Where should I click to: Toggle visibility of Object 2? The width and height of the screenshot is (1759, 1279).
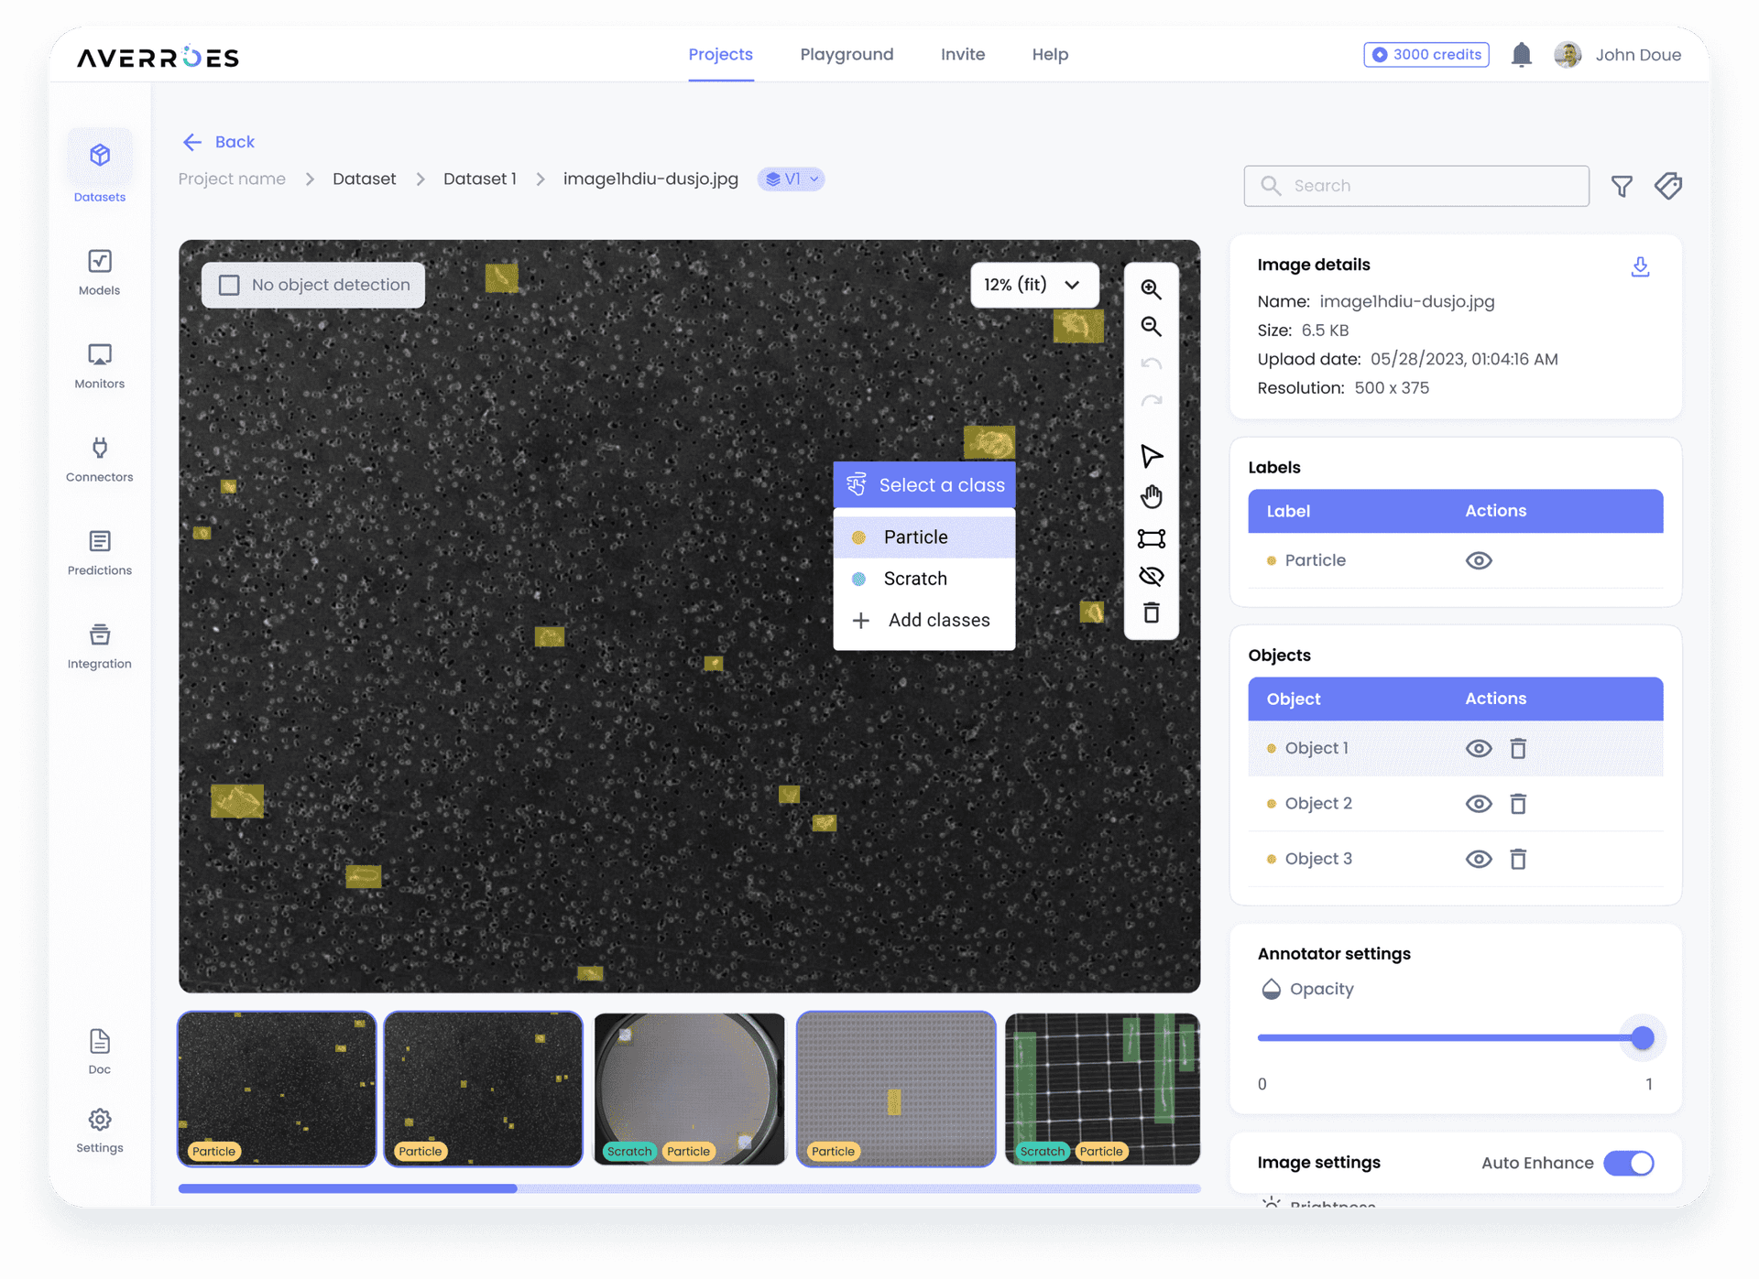[x=1479, y=804]
